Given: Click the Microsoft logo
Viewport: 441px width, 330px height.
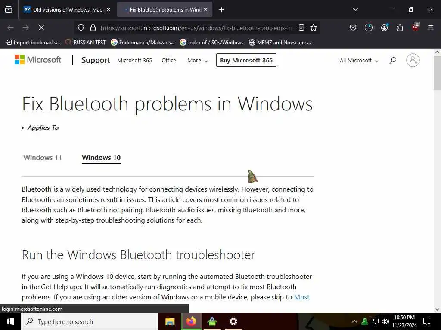Looking at the screenshot, I should tap(38, 60).
